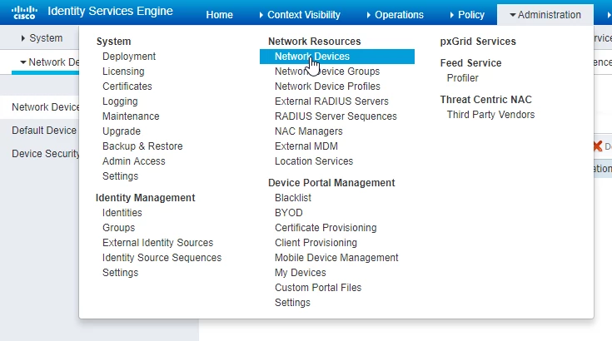
Task: Open Certificates page
Action: pos(127,86)
